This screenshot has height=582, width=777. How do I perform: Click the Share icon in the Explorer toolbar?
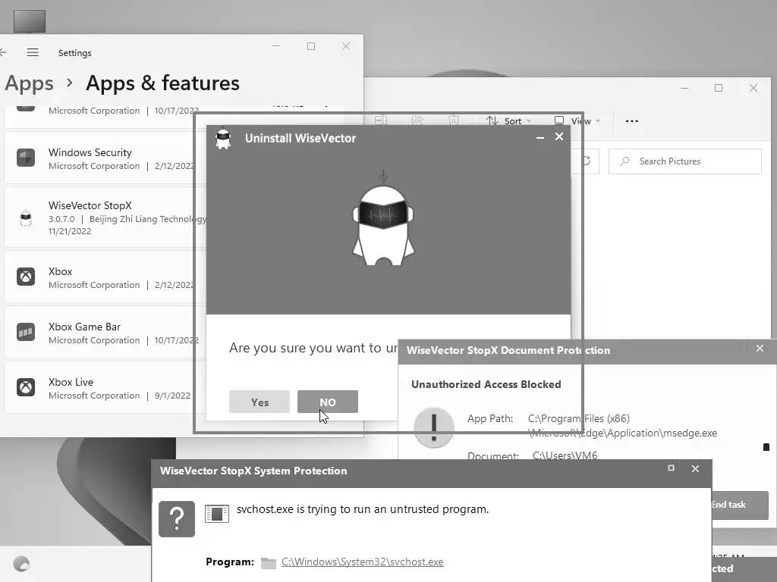coord(417,120)
